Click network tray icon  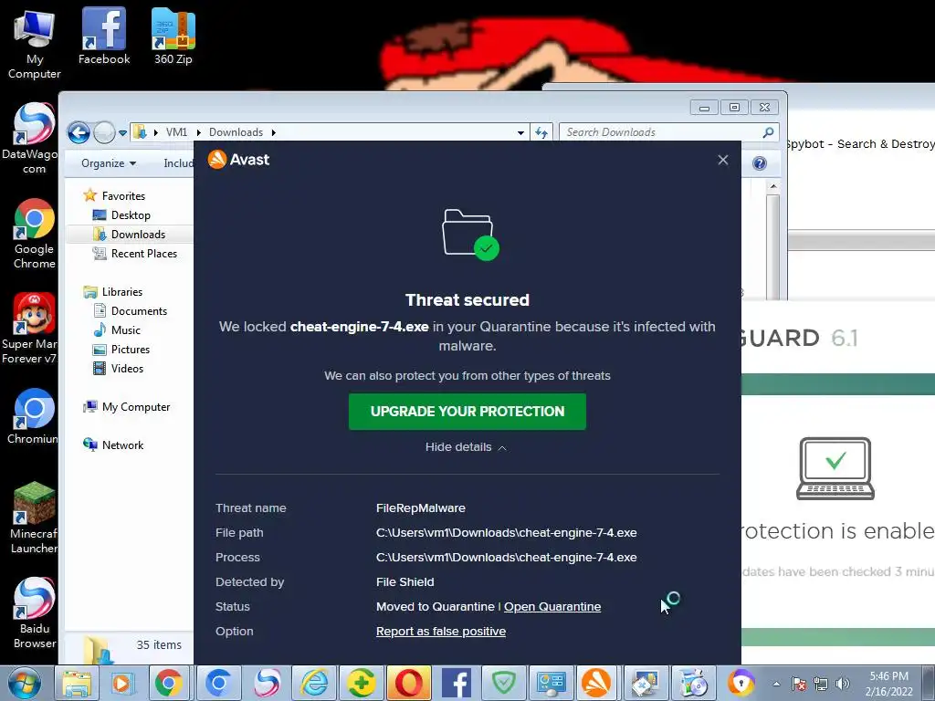tap(821, 684)
